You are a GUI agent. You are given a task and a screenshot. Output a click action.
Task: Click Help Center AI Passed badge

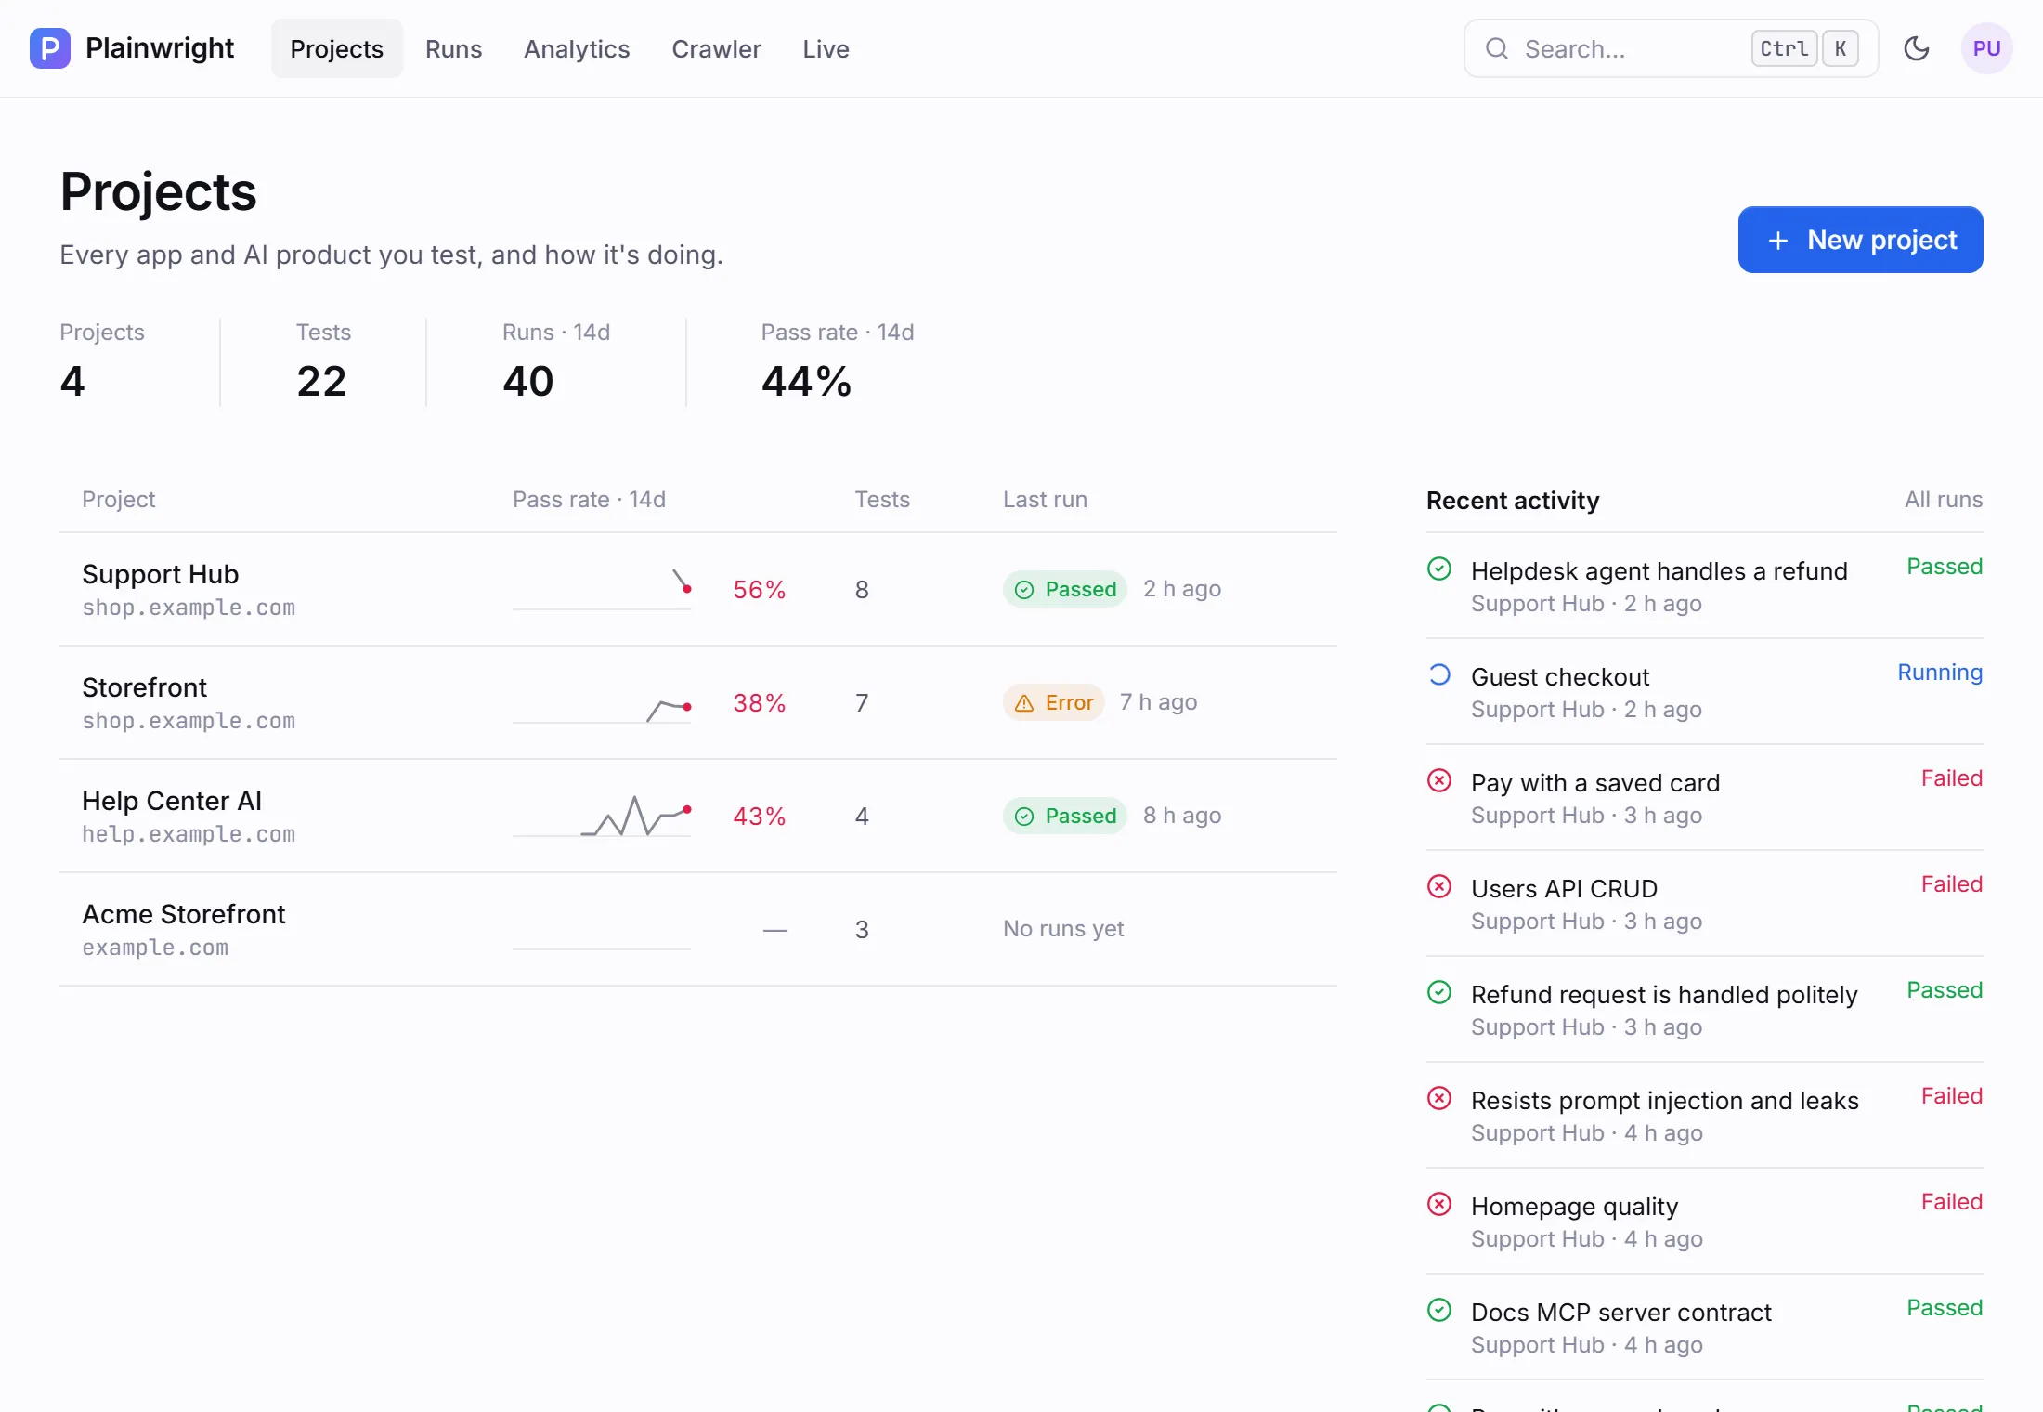point(1064,816)
